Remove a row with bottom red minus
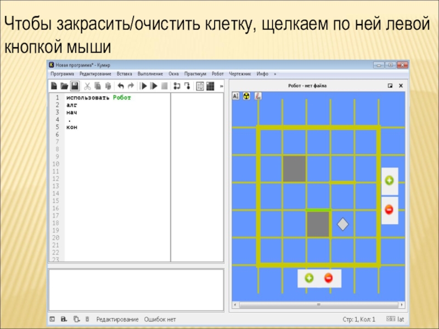 pyautogui.click(x=328, y=278)
